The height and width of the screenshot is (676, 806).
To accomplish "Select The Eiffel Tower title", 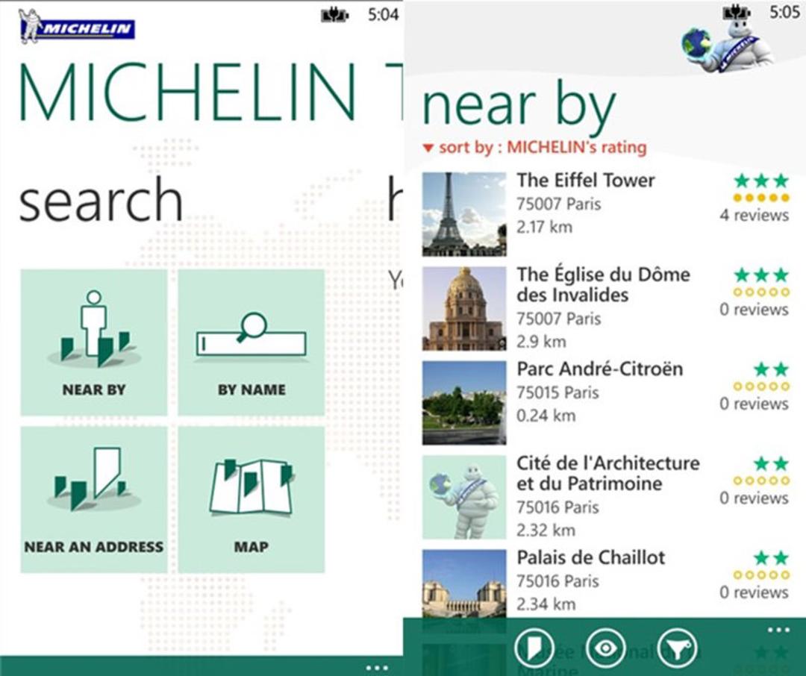I will [586, 181].
